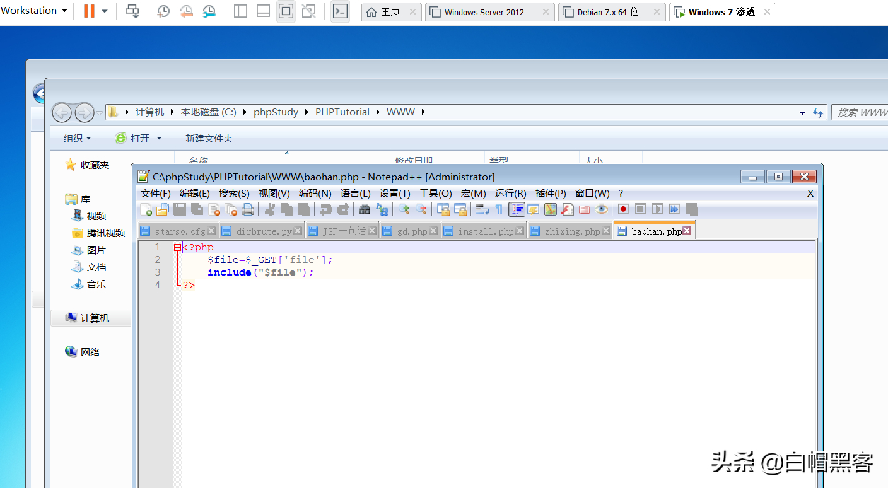Click the Find (binoculars) toolbar icon
Image resolution: width=888 pixels, height=488 pixels.
coord(365,209)
